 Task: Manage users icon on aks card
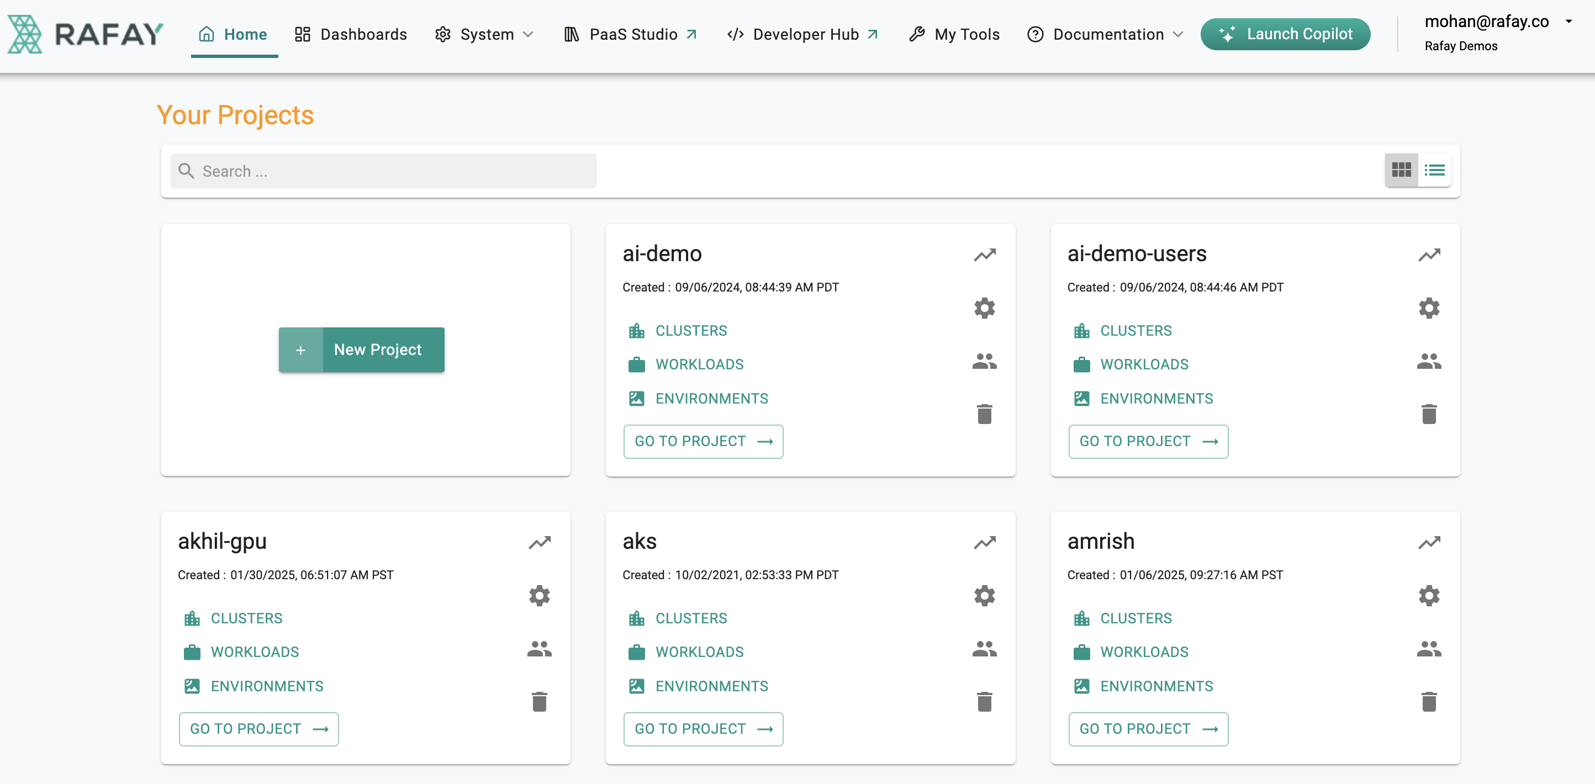coord(985,649)
